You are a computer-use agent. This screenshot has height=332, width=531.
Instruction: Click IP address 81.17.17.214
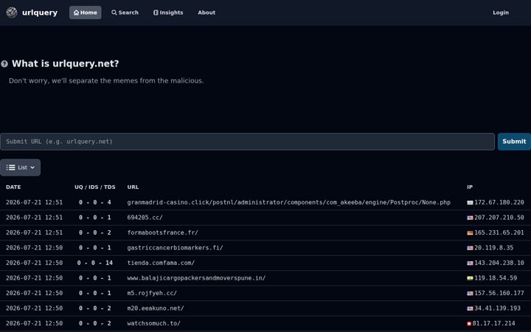tap(493, 323)
